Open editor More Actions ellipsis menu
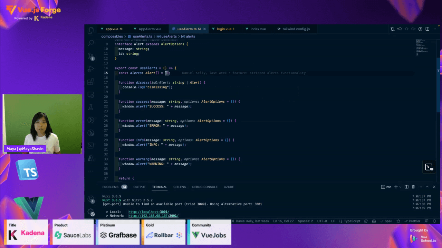 [434, 29]
